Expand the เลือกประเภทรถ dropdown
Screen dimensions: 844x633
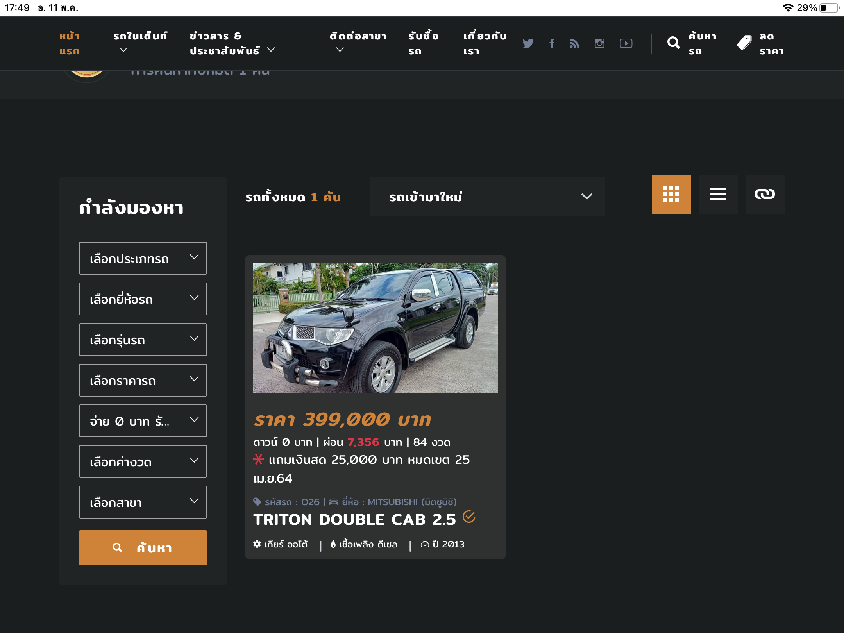143,258
